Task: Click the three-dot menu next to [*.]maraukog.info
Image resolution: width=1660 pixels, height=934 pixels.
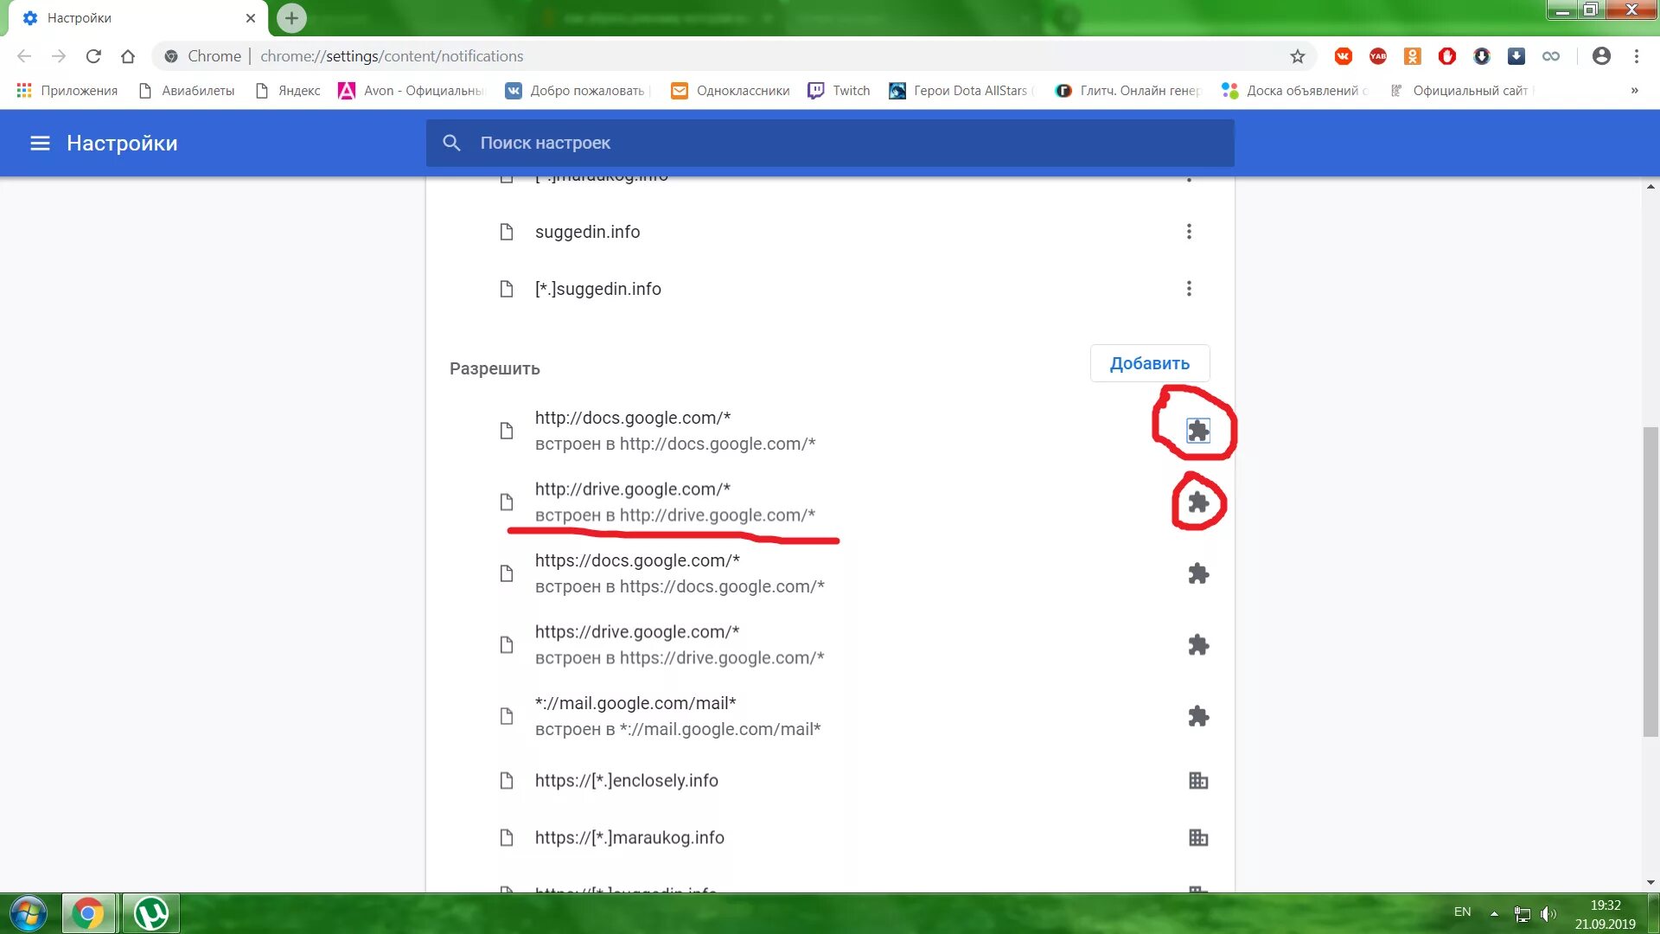Action: [x=1189, y=175]
